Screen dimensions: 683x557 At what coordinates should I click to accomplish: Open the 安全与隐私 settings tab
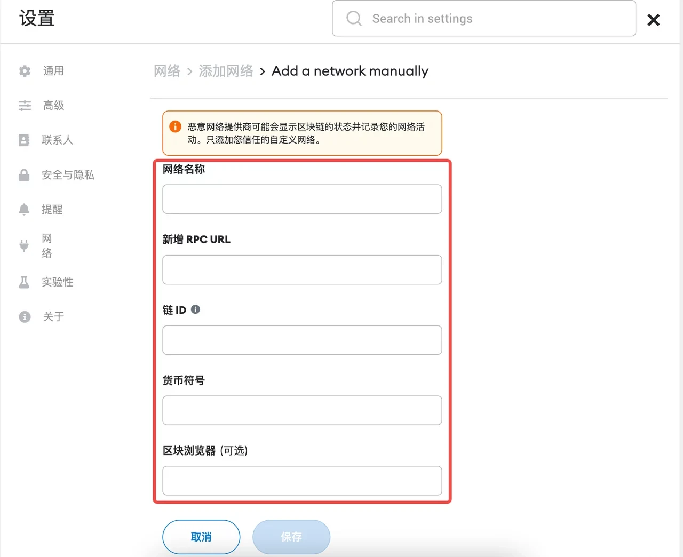[68, 175]
